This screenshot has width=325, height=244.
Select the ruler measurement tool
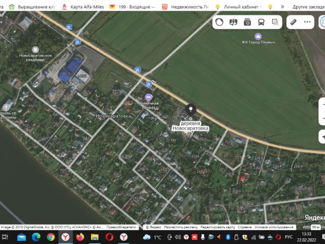(x=293, y=22)
